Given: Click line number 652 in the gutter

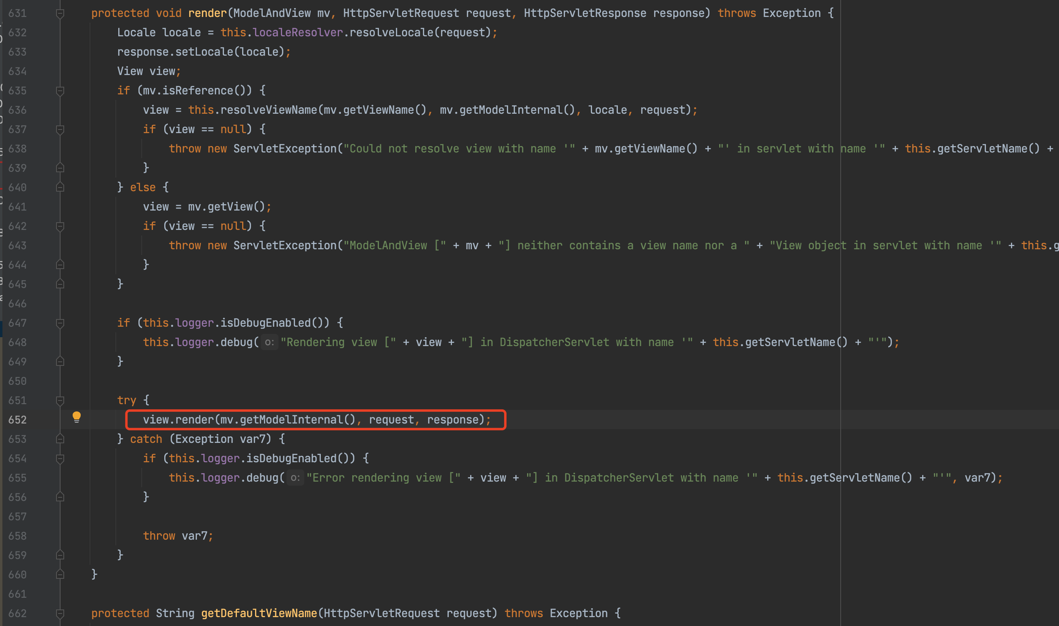Looking at the screenshot, I should click(17, 420).
